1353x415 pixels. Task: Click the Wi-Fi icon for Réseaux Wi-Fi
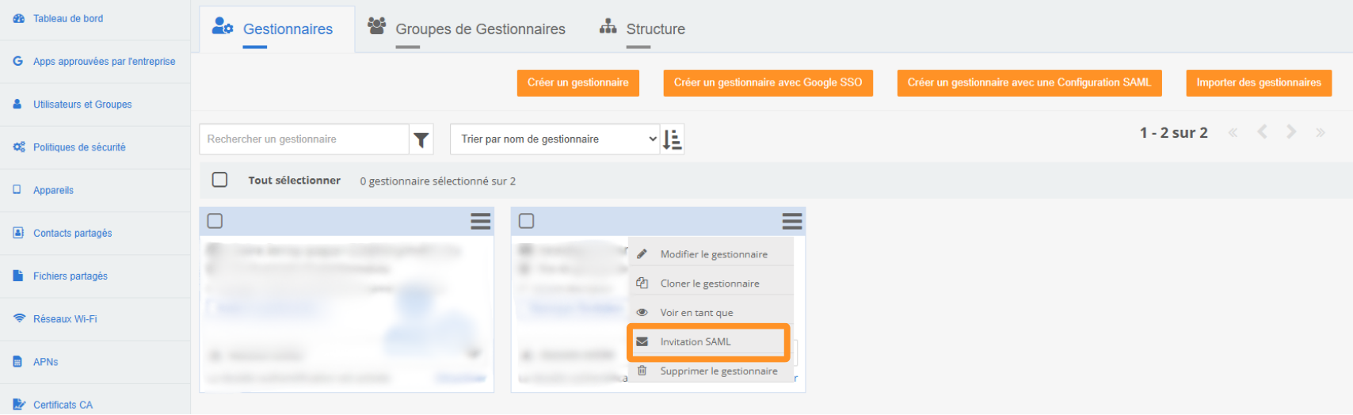coord(19,318)
